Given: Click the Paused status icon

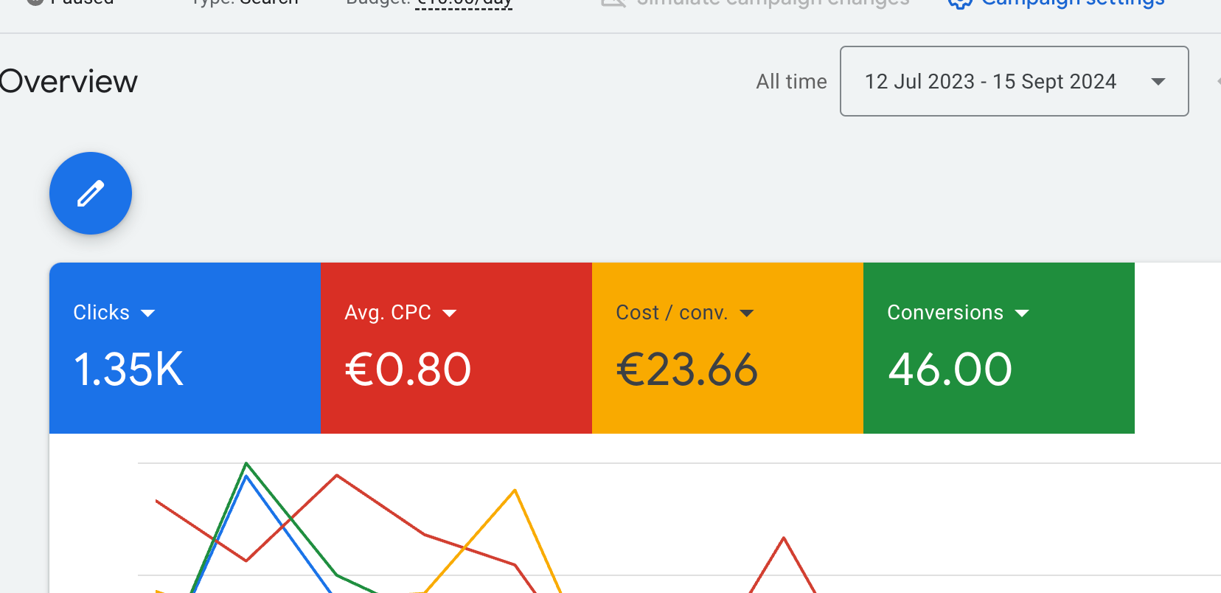Looking at the screenshot, I should tap(35, 2).
